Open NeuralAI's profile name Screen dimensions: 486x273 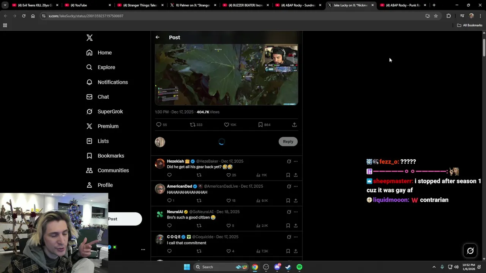point(175,212)
